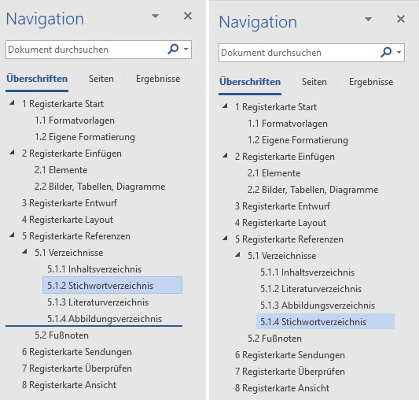Select '2 Registerkarte Einfügen' heading in right pane
The image size is (419, 400).
coord(285,157)
